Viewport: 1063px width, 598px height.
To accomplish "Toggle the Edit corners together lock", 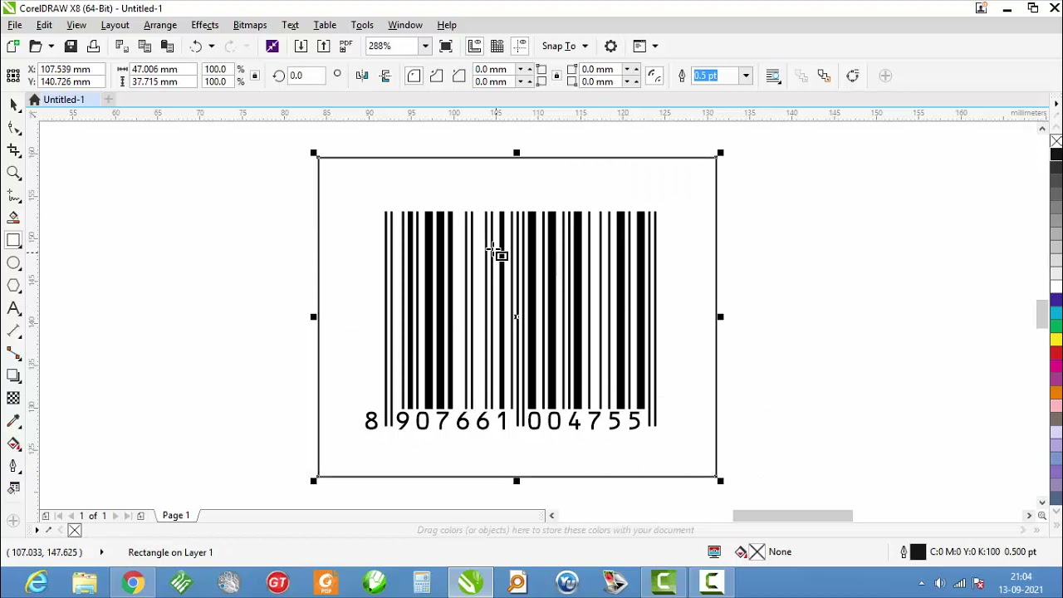I will click(556, 76).
